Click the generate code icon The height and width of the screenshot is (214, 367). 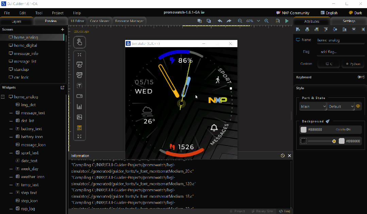[x=278, y=21]
